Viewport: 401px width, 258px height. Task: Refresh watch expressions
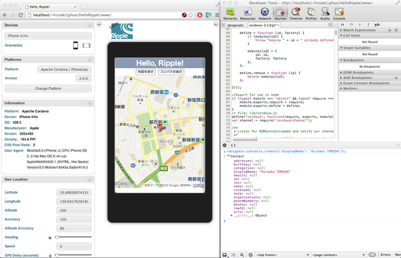point(396,30)
